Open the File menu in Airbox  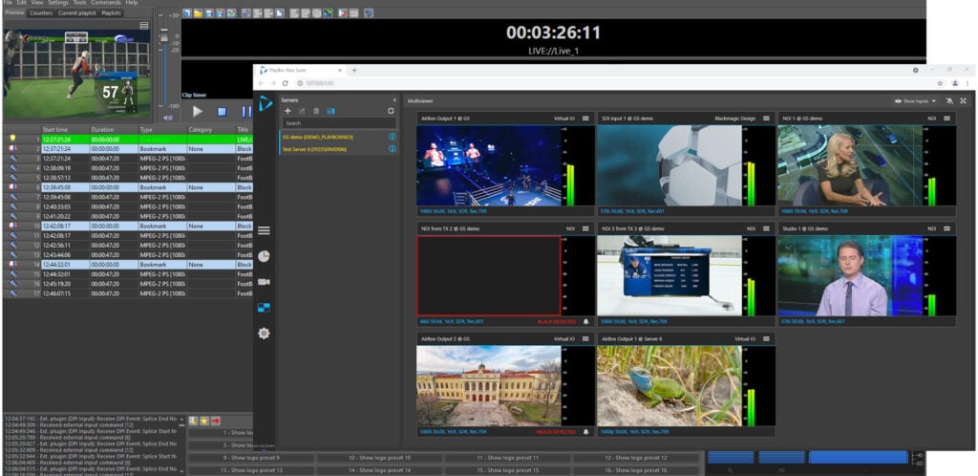(7, 3)
